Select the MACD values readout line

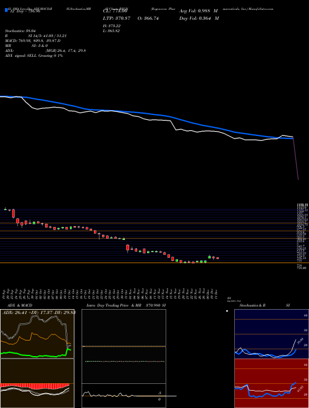point(33,41)
